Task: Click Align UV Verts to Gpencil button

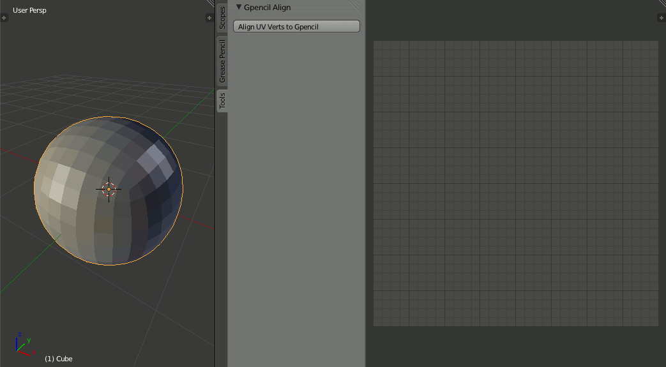Action: (x=296, y=26)
